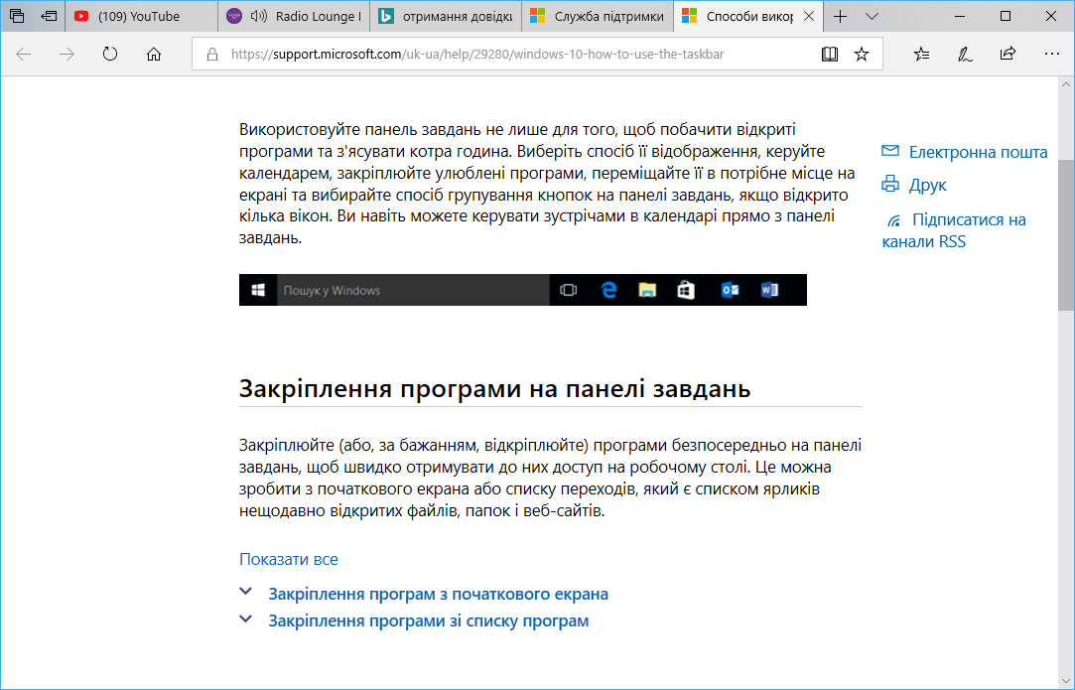The height and width of the screenshot is (690, 1075).
Task: Expand Закріплення програм з початкового екрана
Action: click(438, 594)
